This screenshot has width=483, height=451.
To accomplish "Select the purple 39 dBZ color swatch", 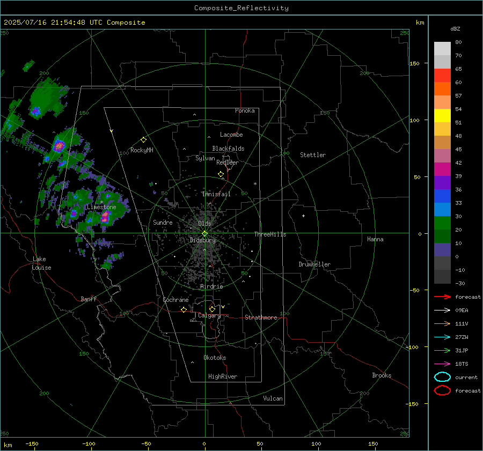I will (442, 182).
